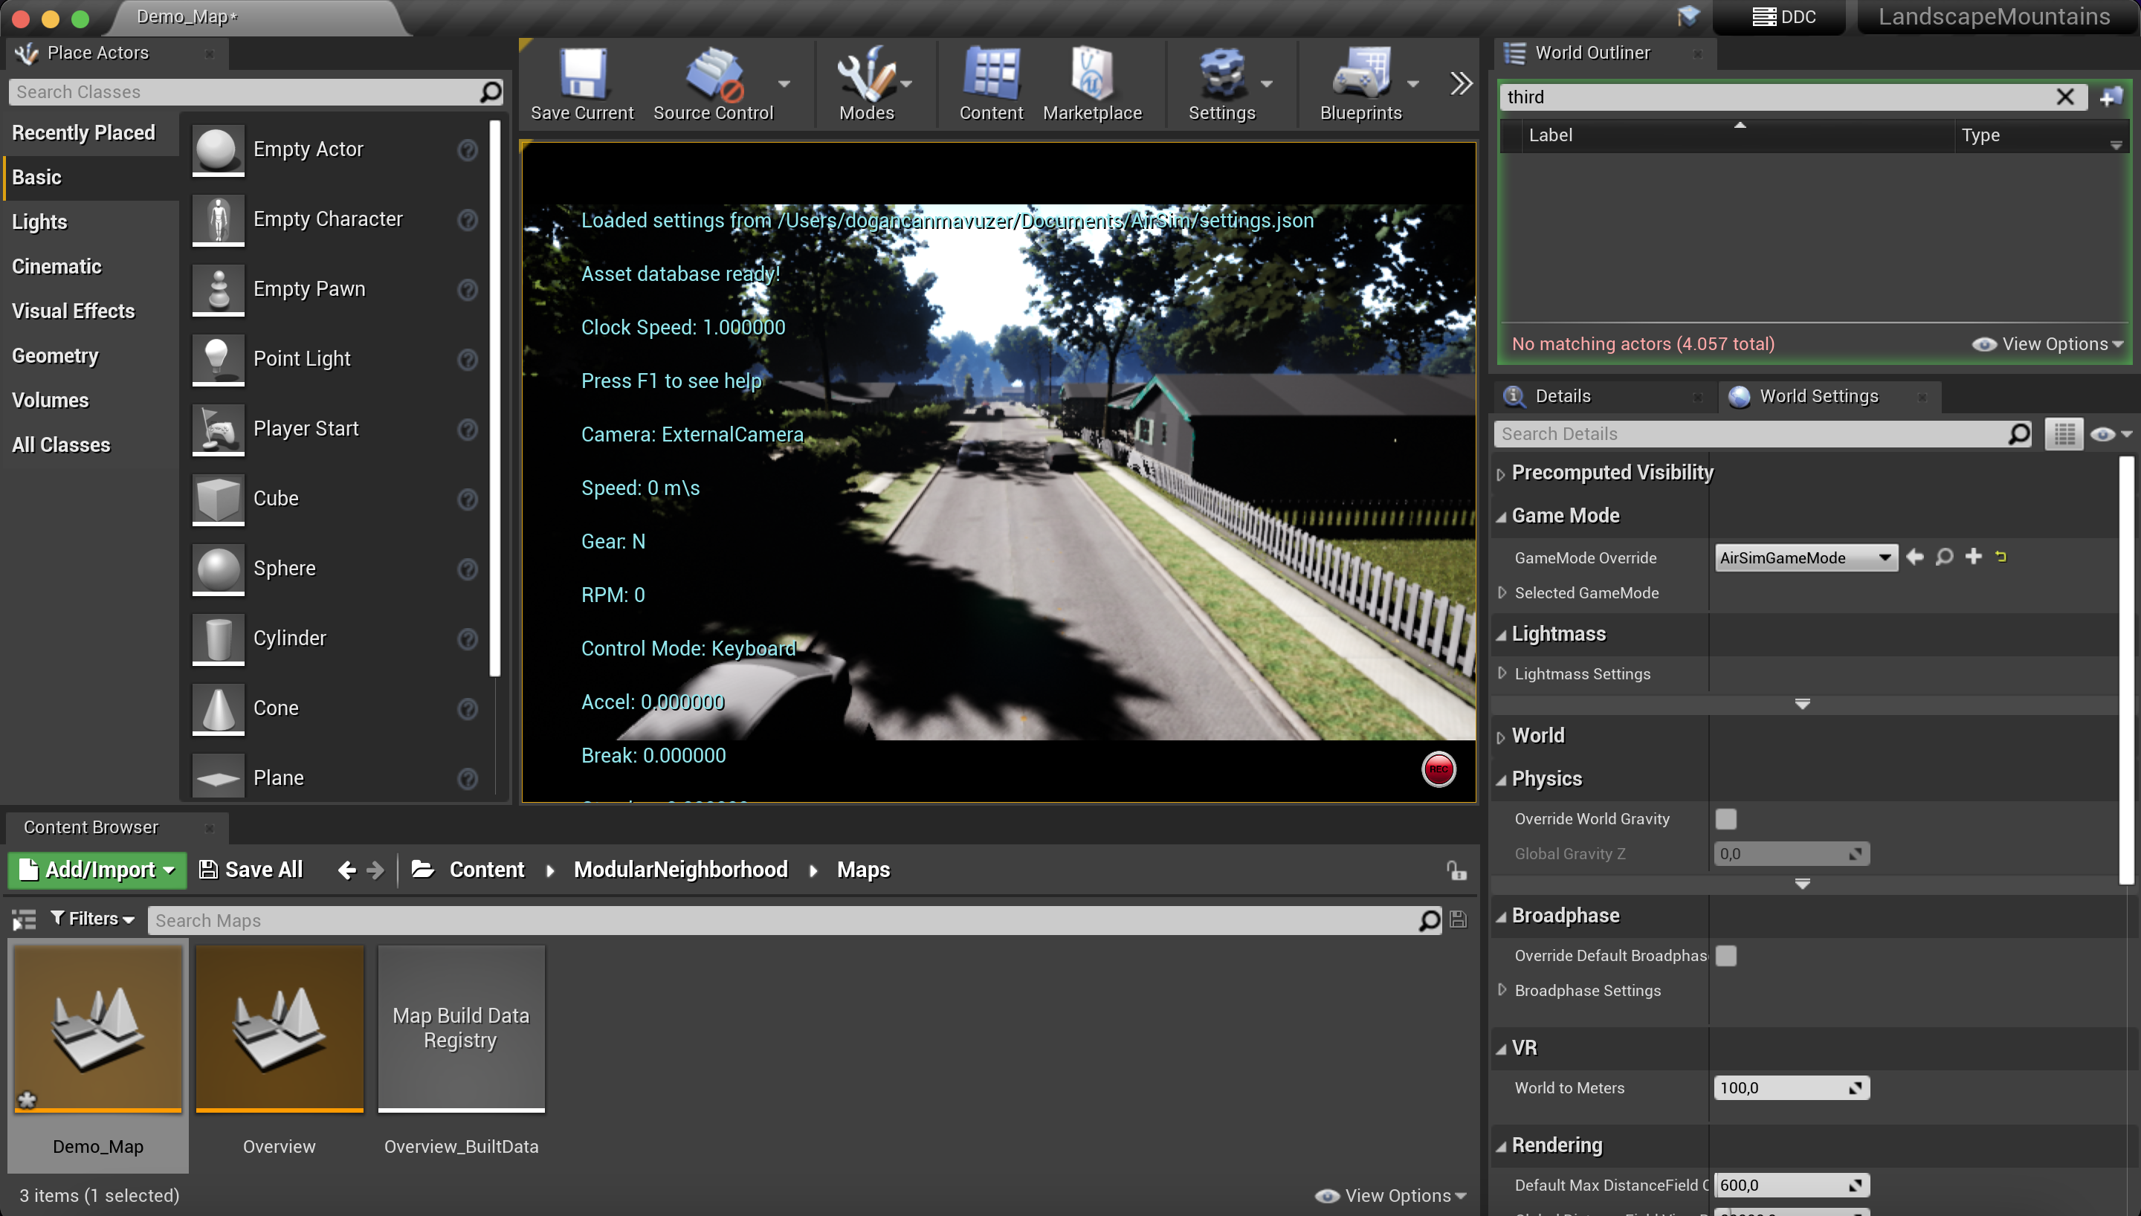Click the add folder icon in World Outliner

[x=2111, y=97]
